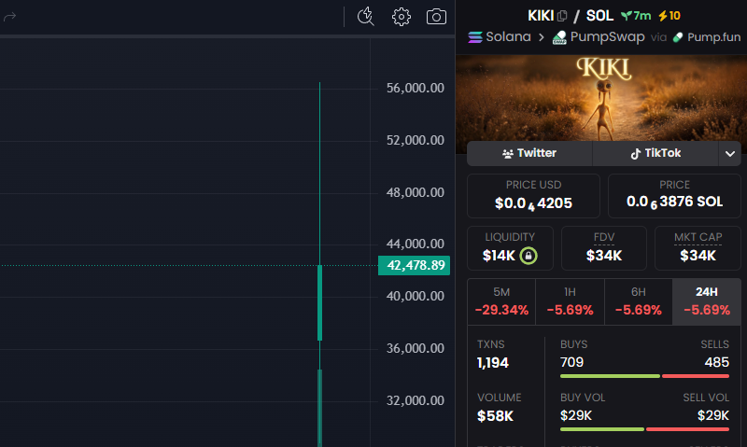Click the 48,000.00 price axis label

(x=415, y=192)
